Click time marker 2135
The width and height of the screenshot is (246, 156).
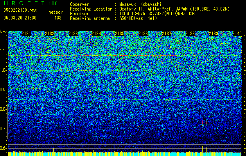pos(120,34)
